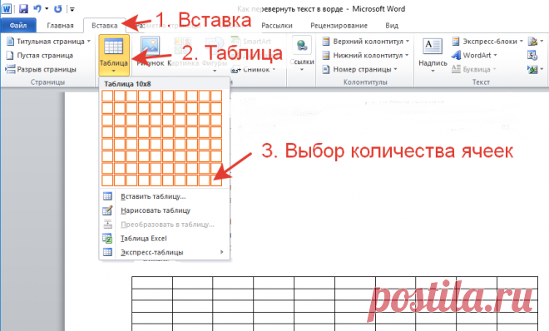
Task: Open the WordArt gallery
Action: coord(474,55)
